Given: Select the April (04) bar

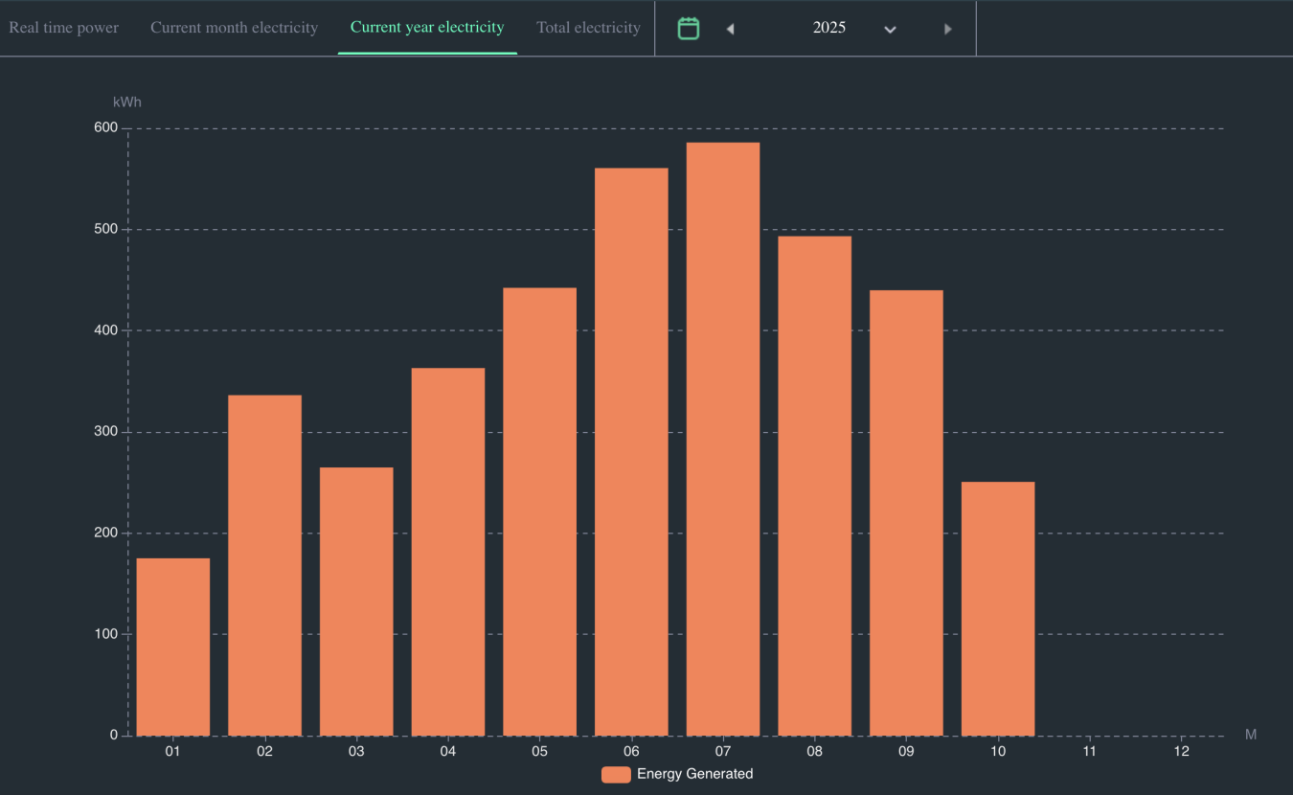Looking at the screenshot, I should click(448, 551).
